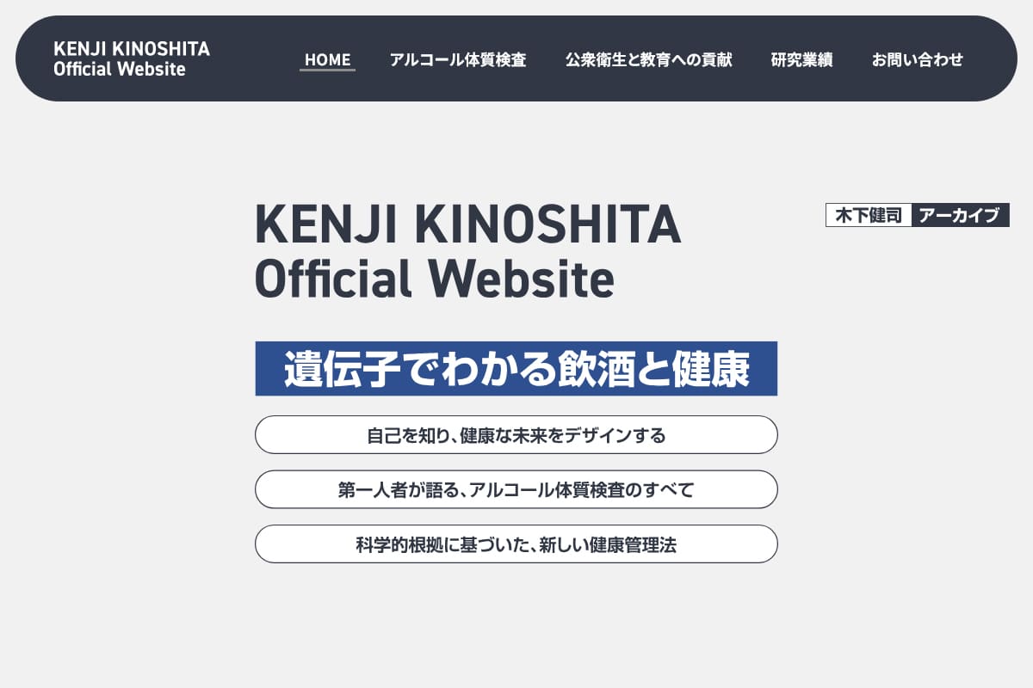This screenshot has height=688, width=1033.
Task: Click the header KENJI KINOSHITA site logo
Action: [131, 49]
